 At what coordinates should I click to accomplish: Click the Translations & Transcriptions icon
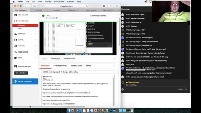tap(15, 52)
